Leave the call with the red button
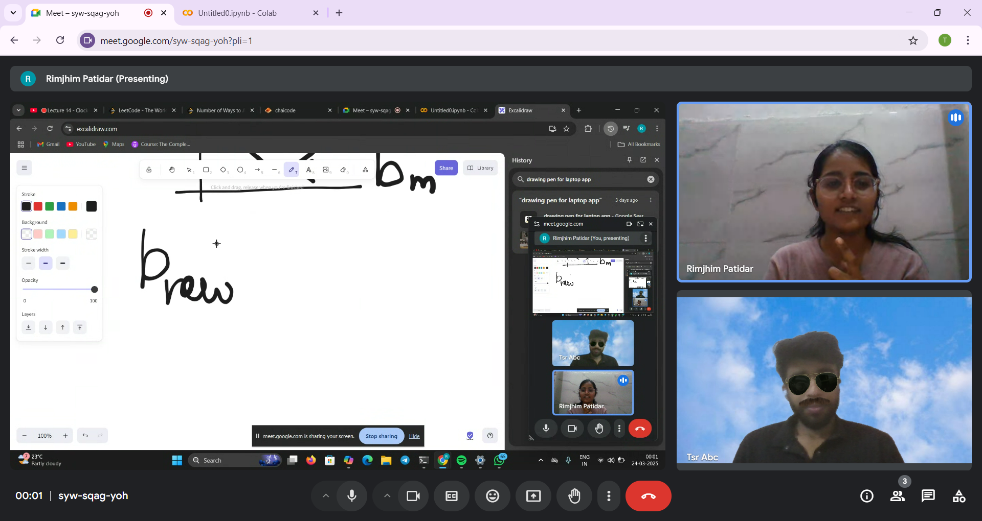The image size is (982, 521). (648, 496)
